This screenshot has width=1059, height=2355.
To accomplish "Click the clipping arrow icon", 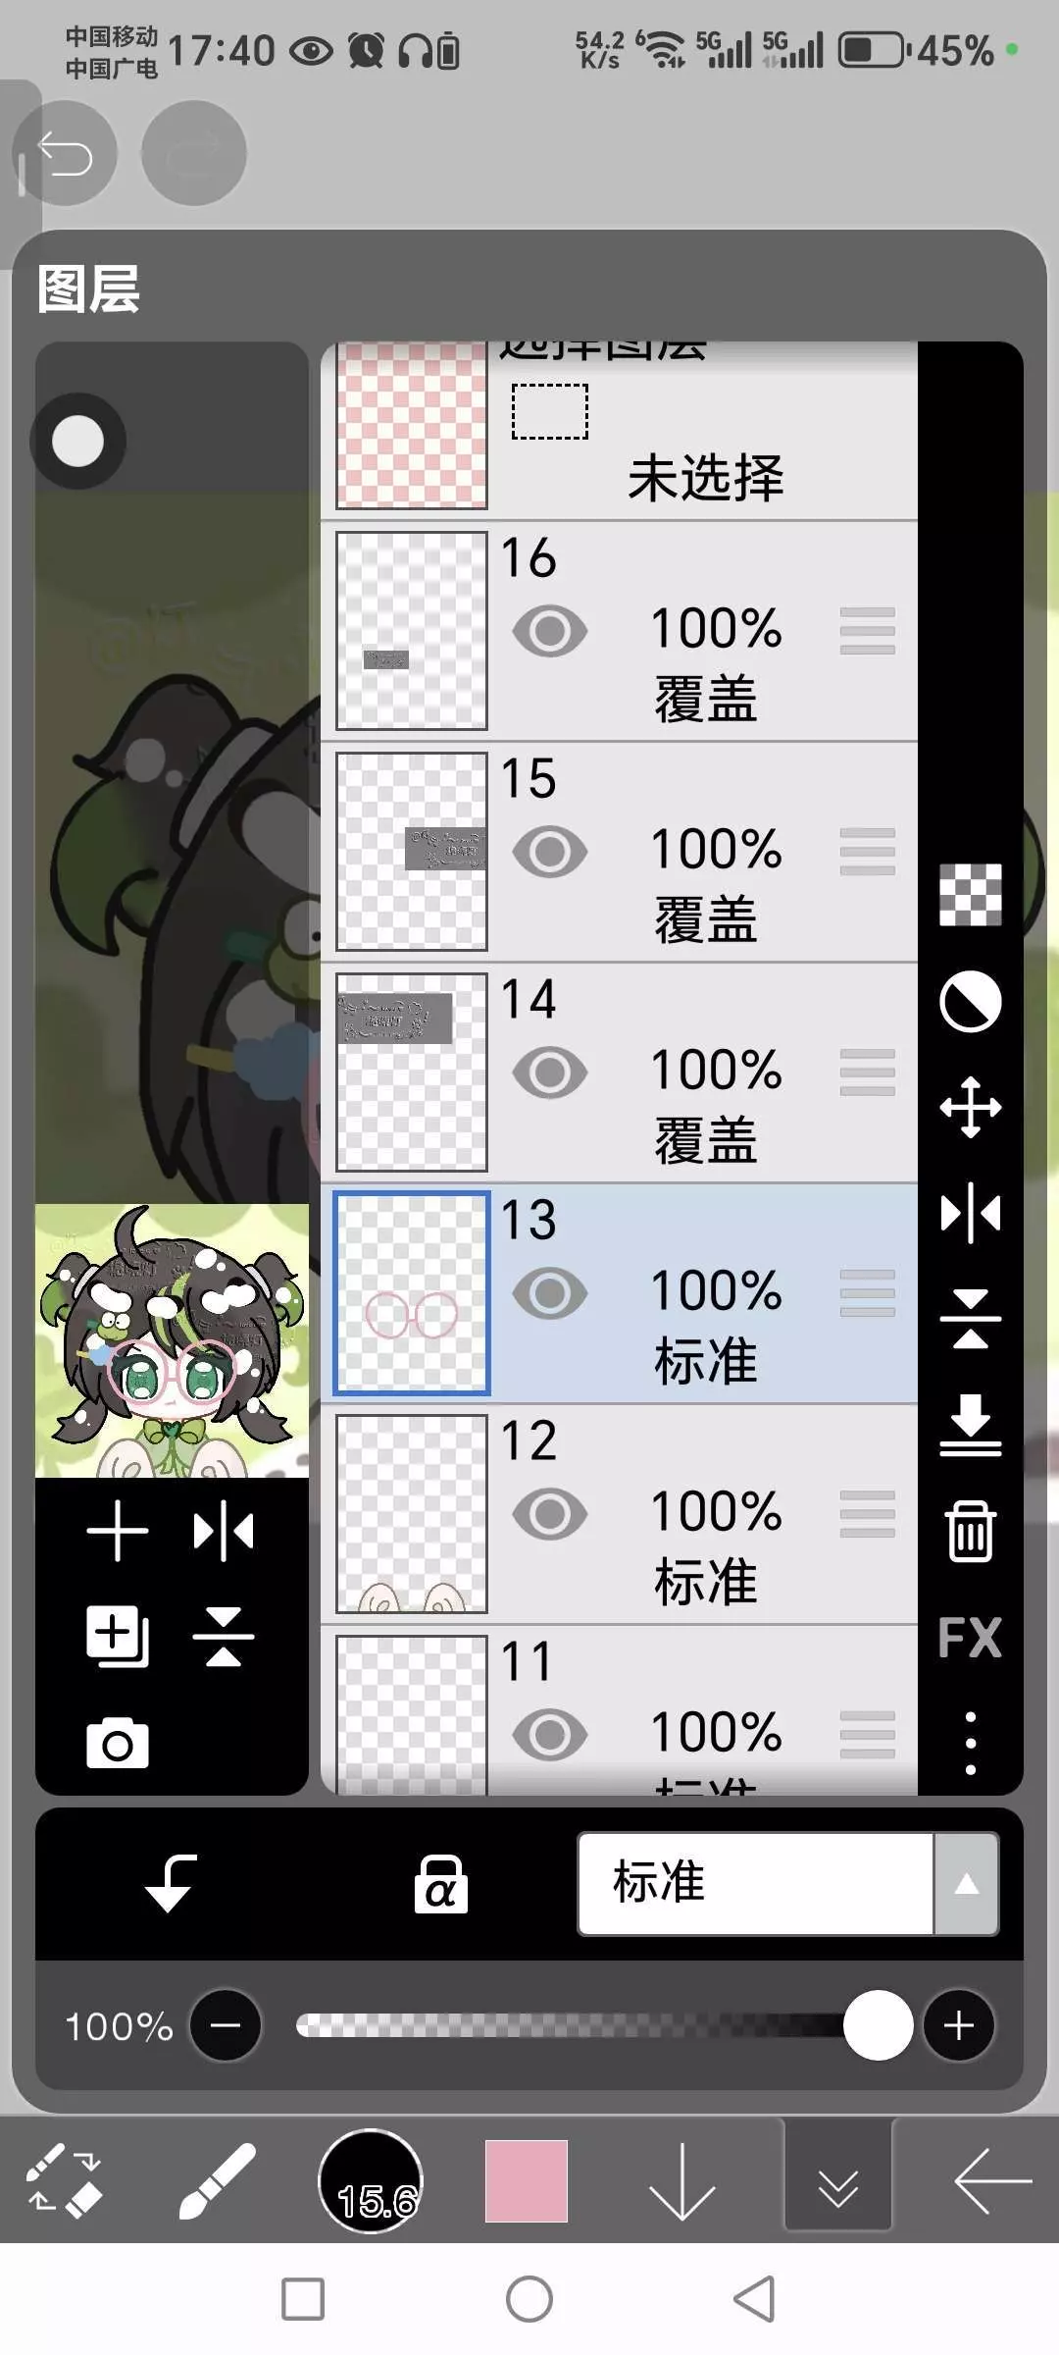I will coord(171,1884).
